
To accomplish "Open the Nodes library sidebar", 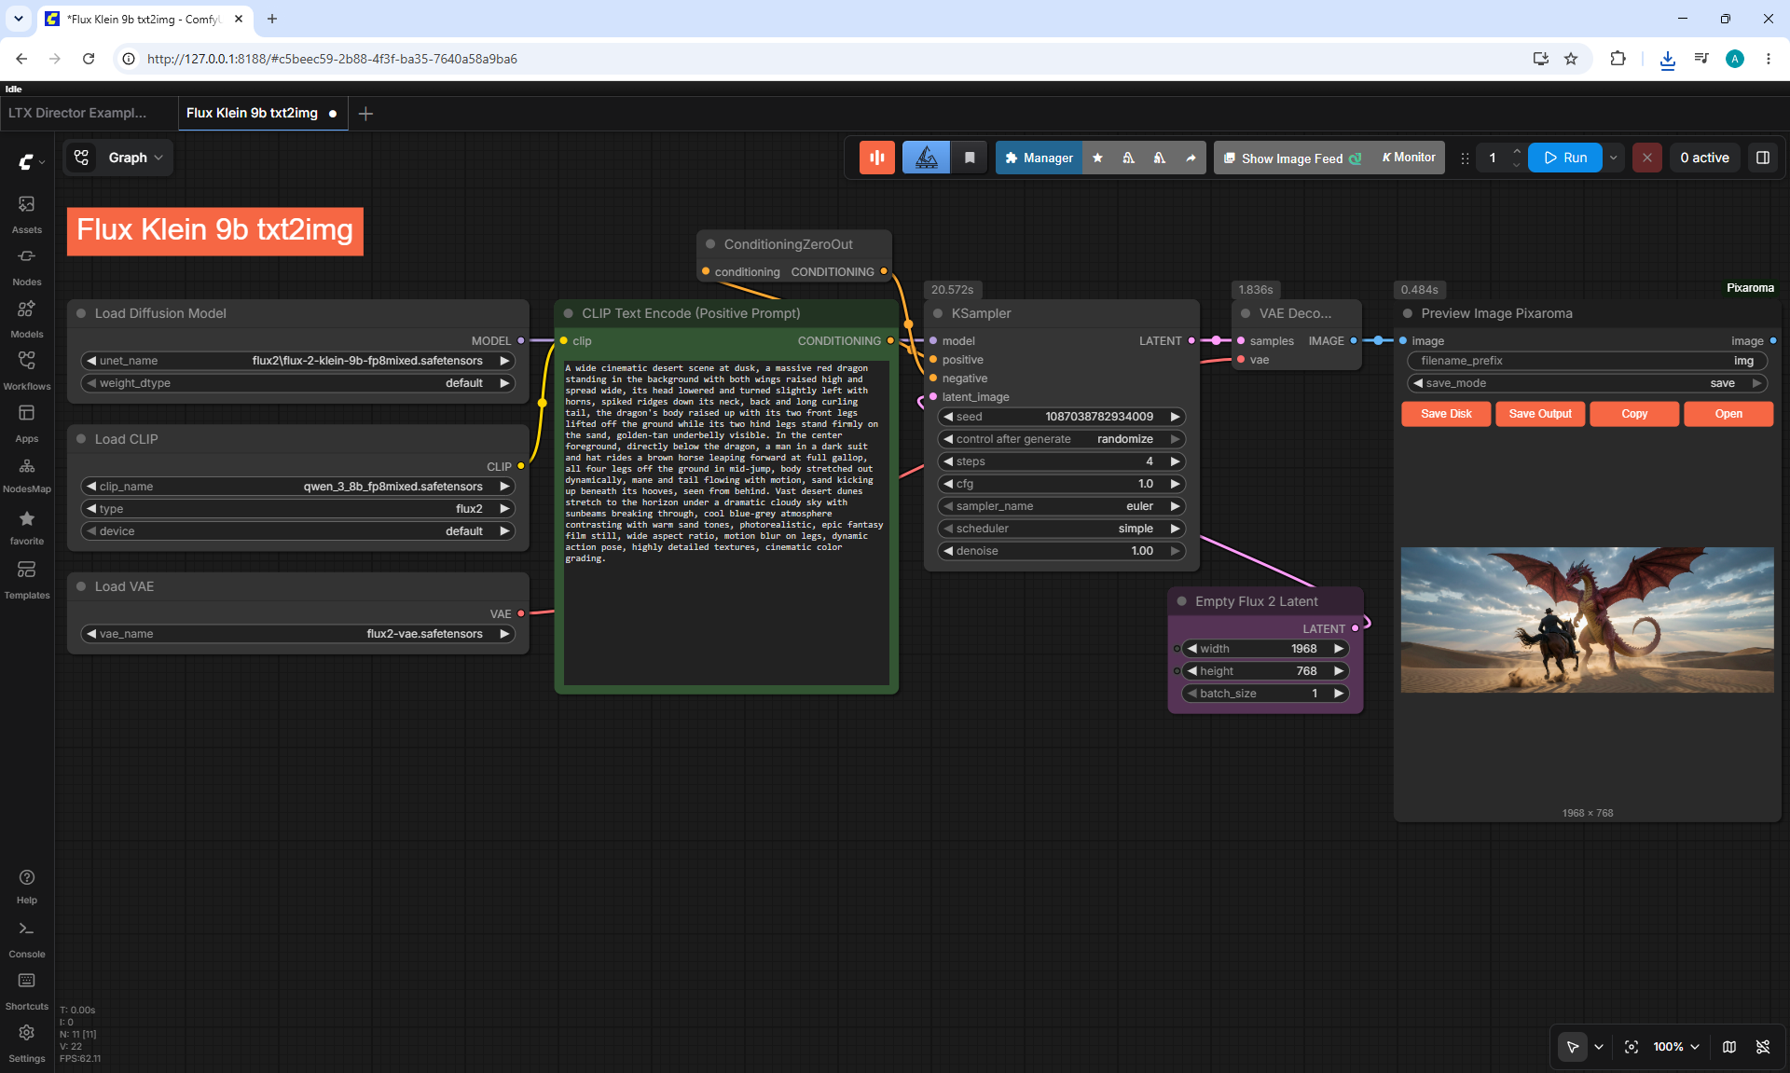I will coord(27,267).
